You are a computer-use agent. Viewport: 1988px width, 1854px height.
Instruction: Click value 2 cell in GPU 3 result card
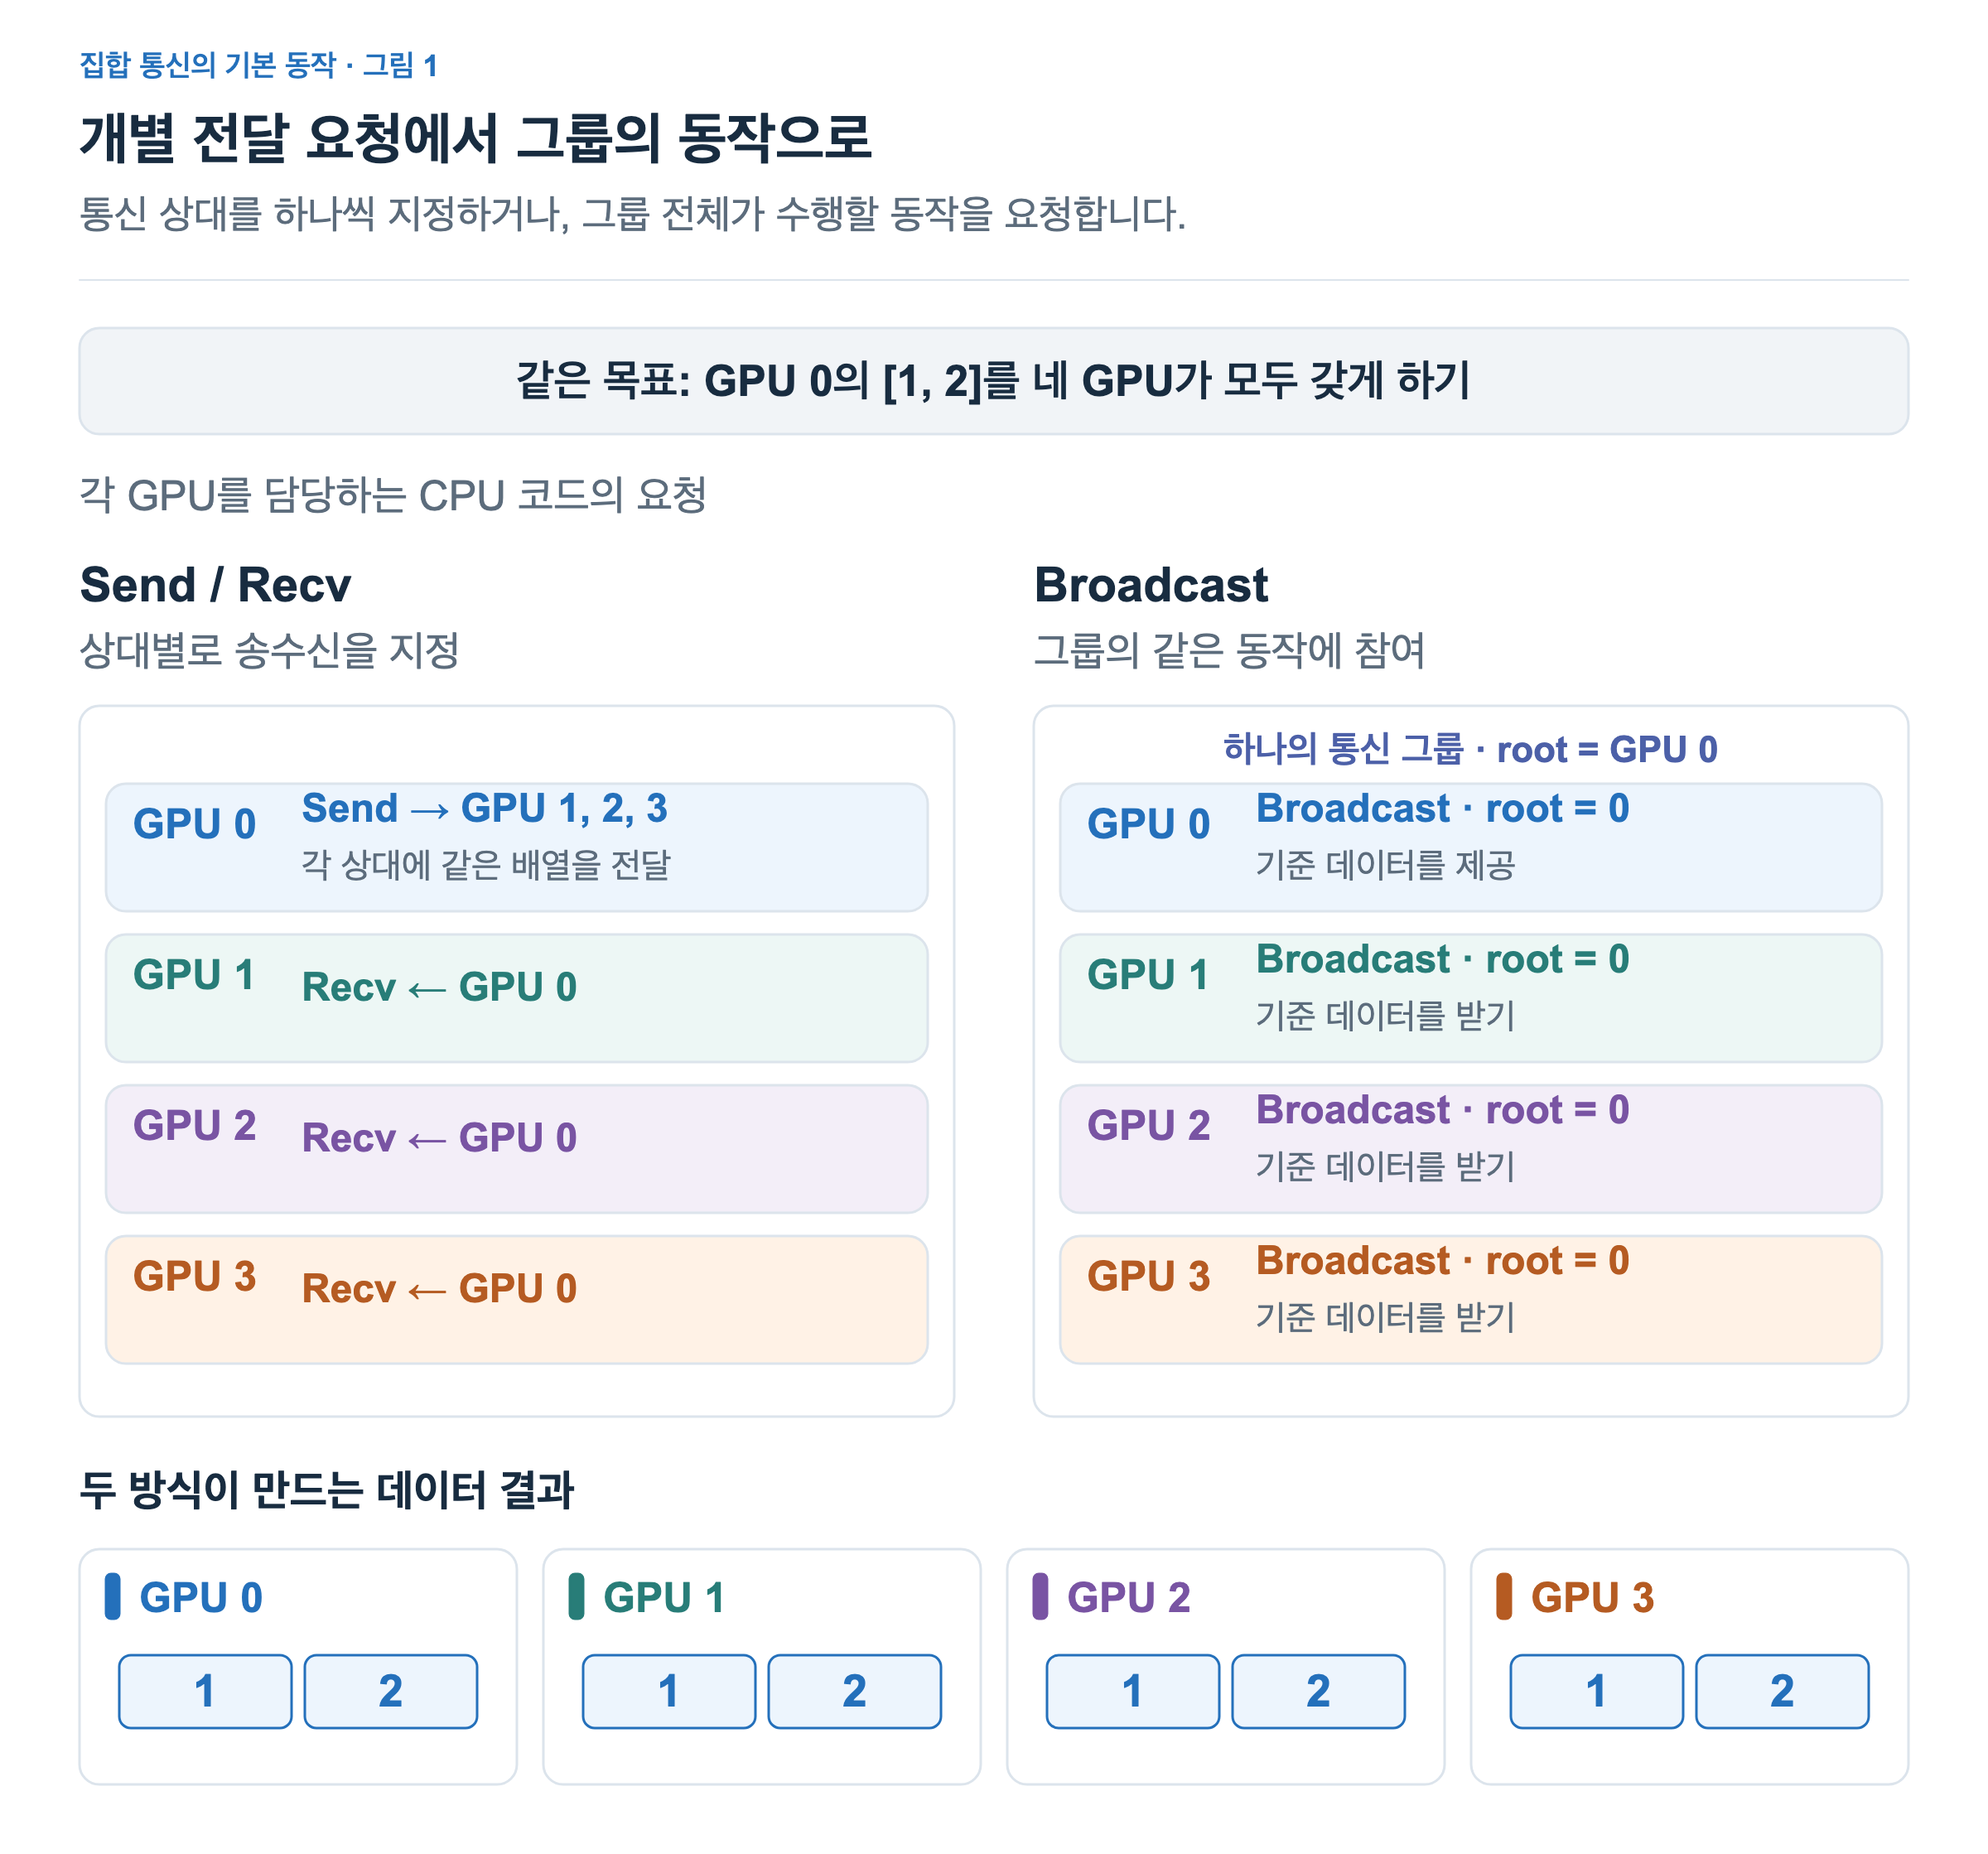tap(1782, 1691)
